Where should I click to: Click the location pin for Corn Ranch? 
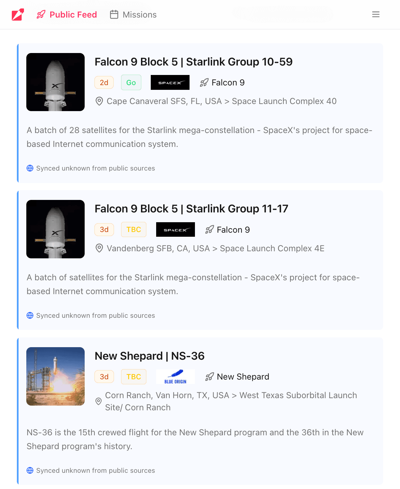pos(98,401)
